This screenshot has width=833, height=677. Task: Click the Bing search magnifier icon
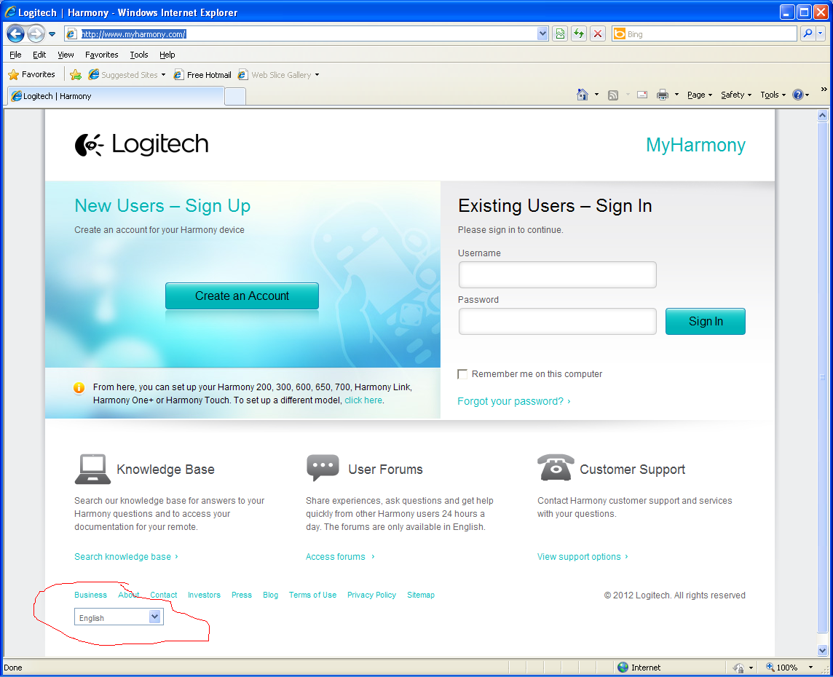[x=808, y=33]
